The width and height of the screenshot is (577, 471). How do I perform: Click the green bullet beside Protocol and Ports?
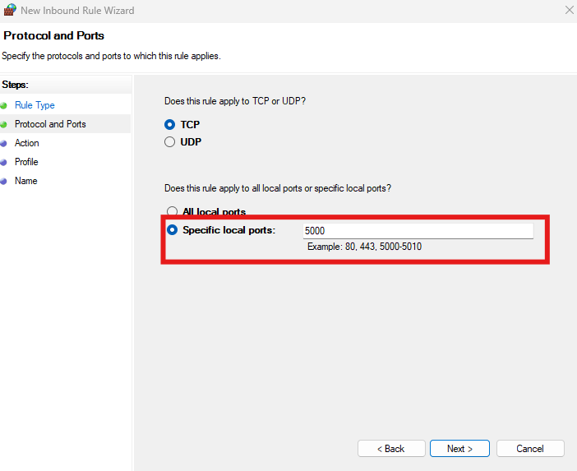click(x=4, y=124)
